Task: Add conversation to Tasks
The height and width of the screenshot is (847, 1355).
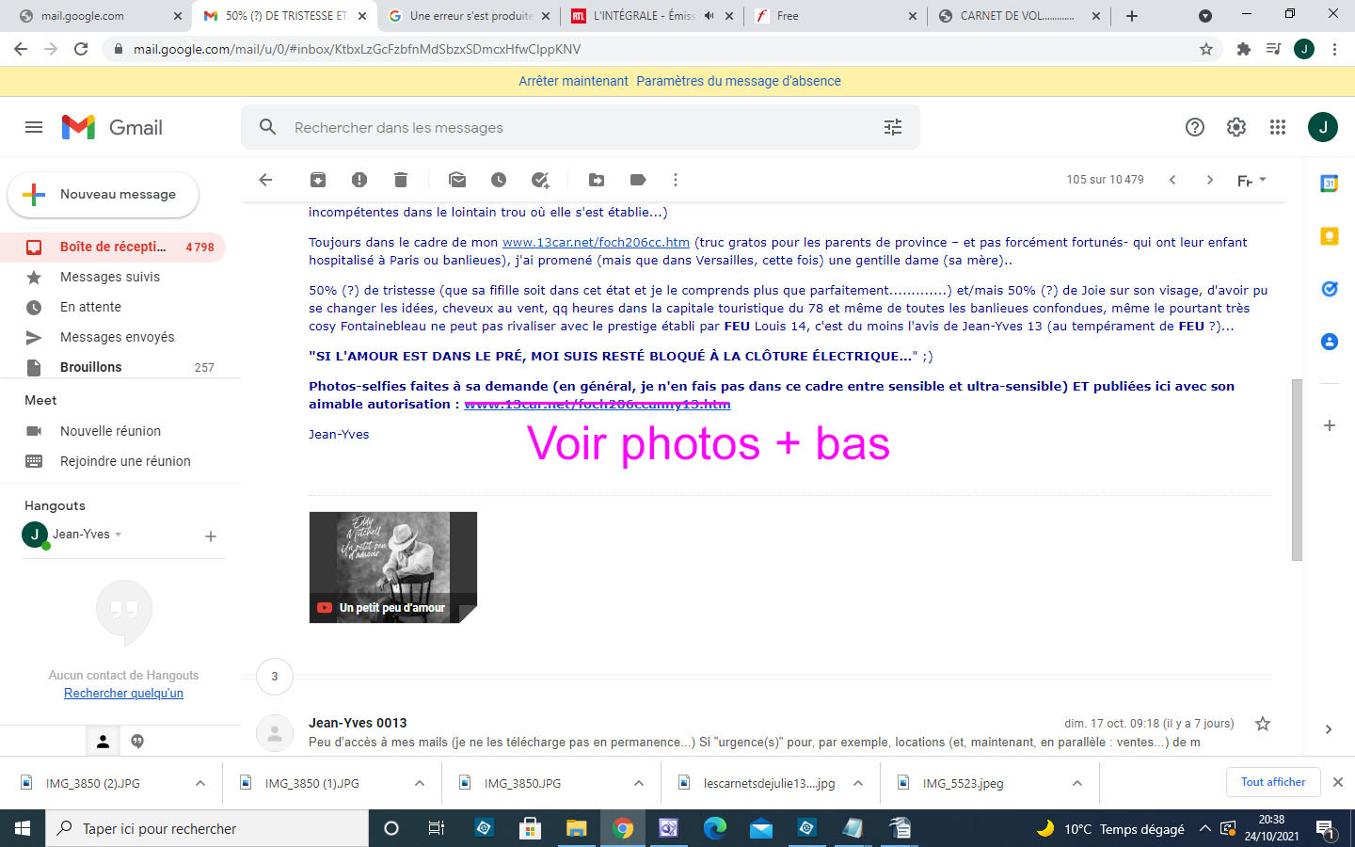Action: point(540,180)
